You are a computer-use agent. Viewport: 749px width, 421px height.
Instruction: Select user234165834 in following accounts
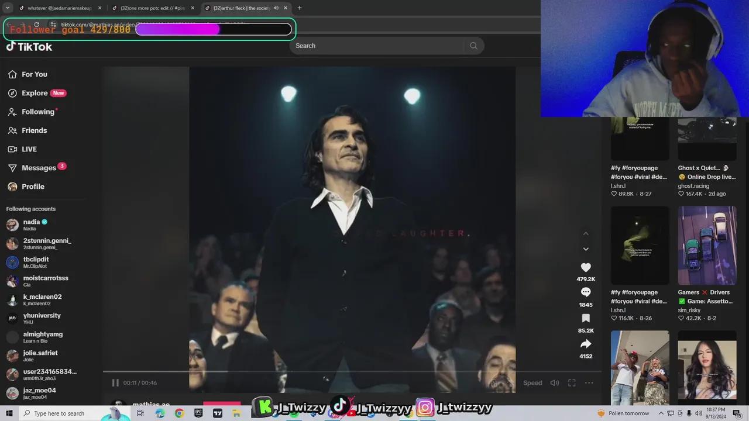41,374
